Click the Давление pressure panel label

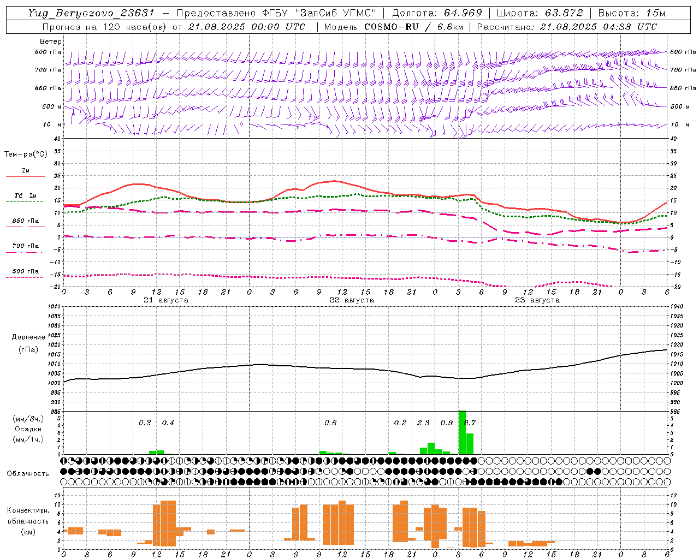(x=28, y=337)
